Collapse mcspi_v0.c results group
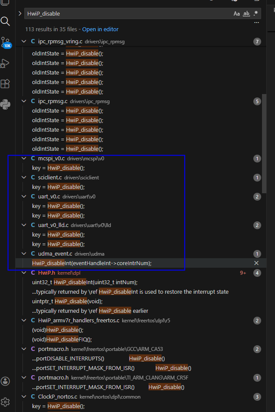Viewport: 275px width, 412px height. tap(24, 159)
